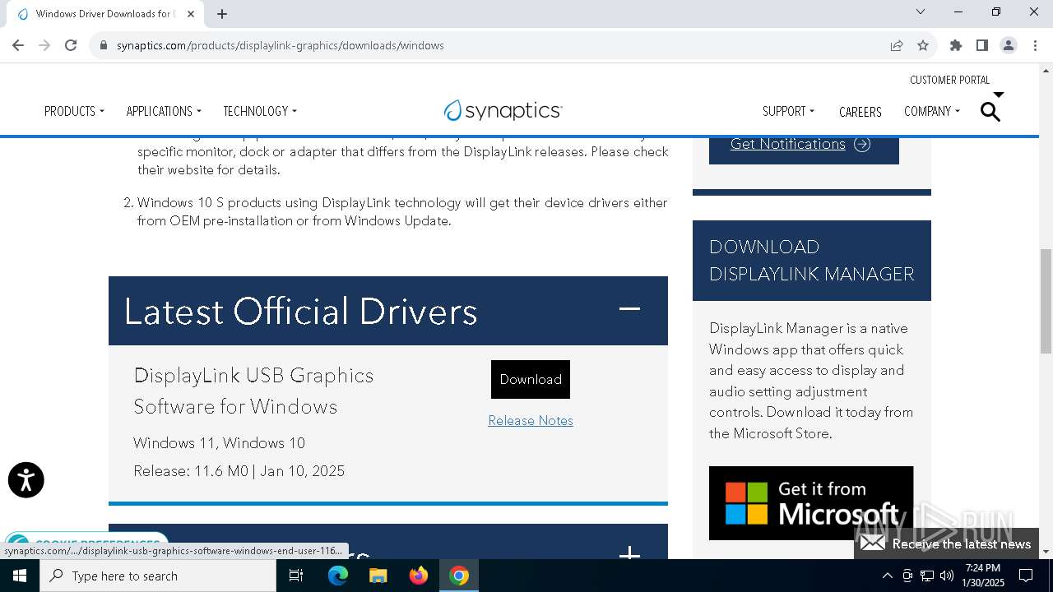Launch Firefox from taskbar
This screenshot has height=592, width=1053.
click(x=419, y=576)
